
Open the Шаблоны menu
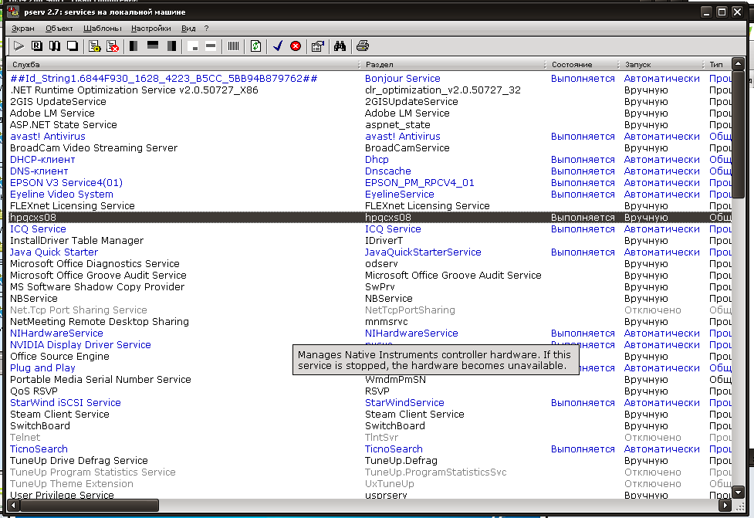point(103,29)
